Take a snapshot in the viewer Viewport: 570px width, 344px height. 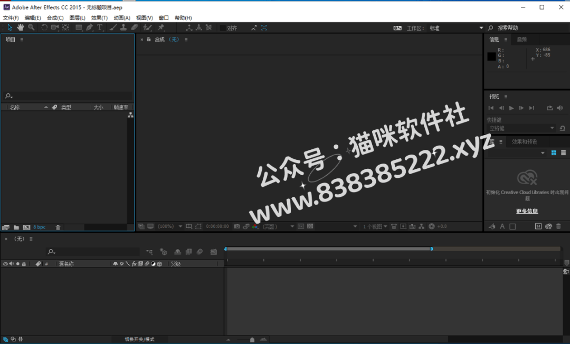point(236,226)
